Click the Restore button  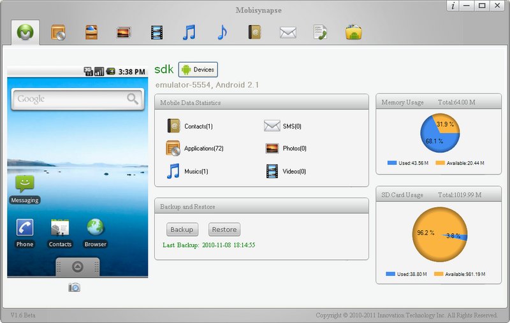coord(224,229)
